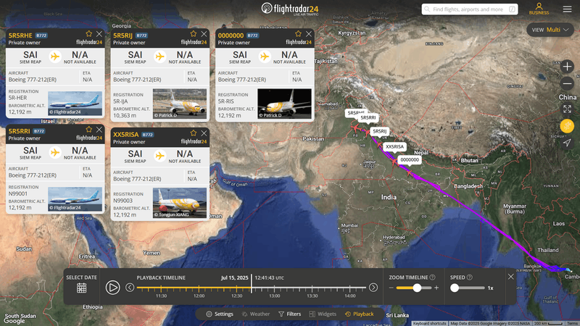
Task: Open the Widgets tab
Action: 323,314
